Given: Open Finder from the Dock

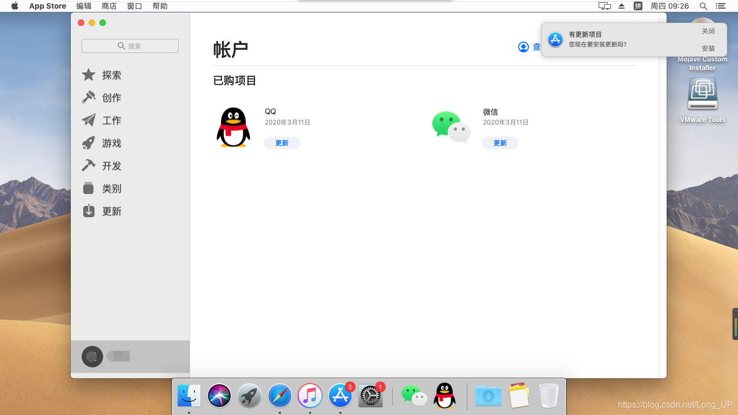Looking at the screenshot, I should 189,396.
